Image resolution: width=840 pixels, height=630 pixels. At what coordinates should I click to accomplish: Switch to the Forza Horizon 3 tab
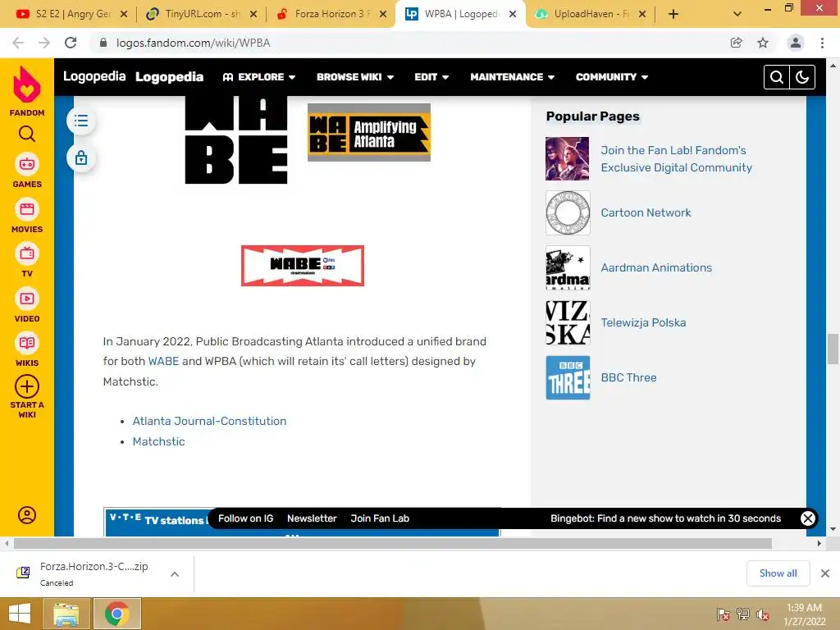[331, 14]
